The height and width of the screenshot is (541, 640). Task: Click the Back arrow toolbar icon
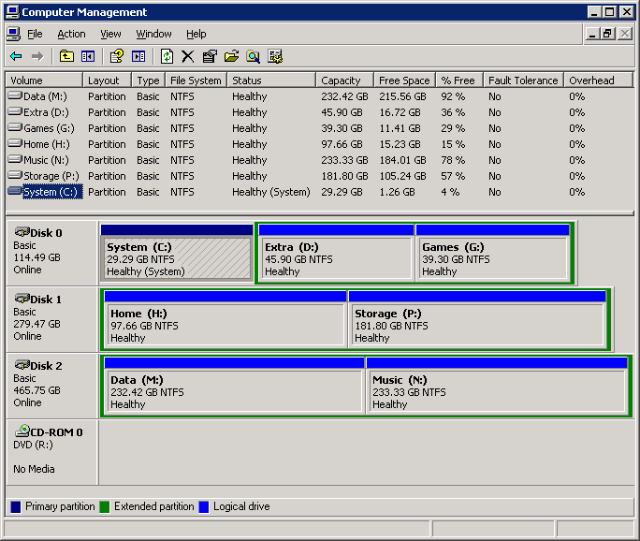click(16, 56)
